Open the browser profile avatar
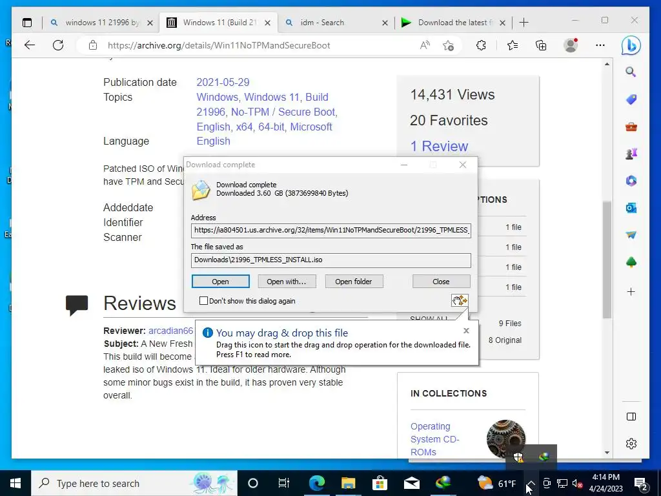Image resolution: width=661 pixels, height=496 pixels. pos(571,45)
